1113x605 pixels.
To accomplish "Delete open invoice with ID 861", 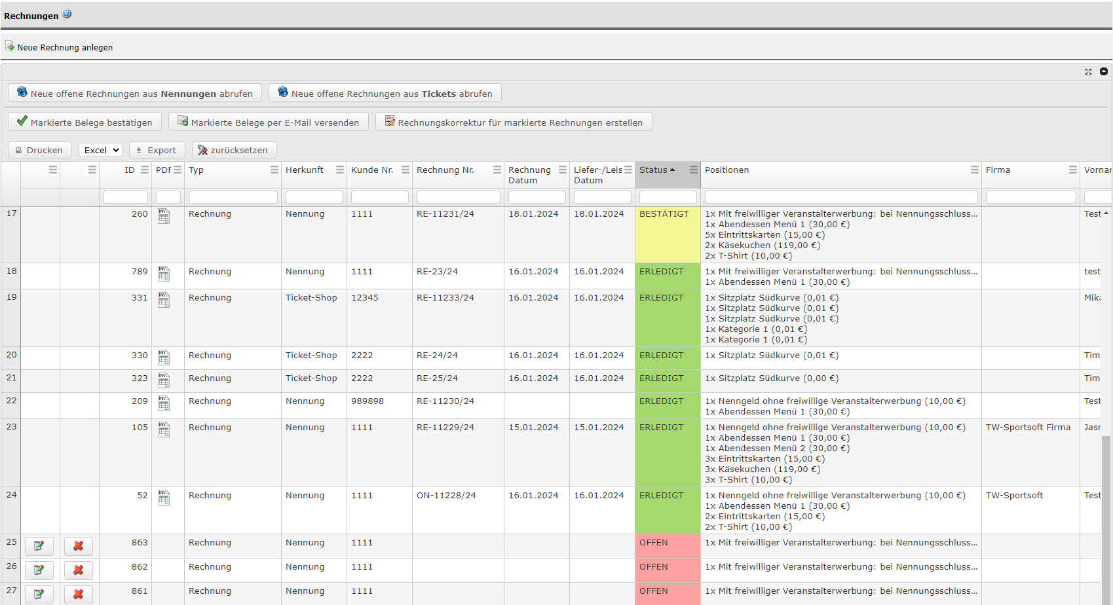I will coord(79,594).
